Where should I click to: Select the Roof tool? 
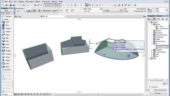pos(7,45)
